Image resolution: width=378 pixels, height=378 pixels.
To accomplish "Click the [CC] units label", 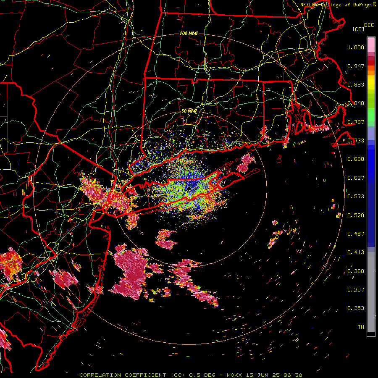I will [x=359, y=29].
